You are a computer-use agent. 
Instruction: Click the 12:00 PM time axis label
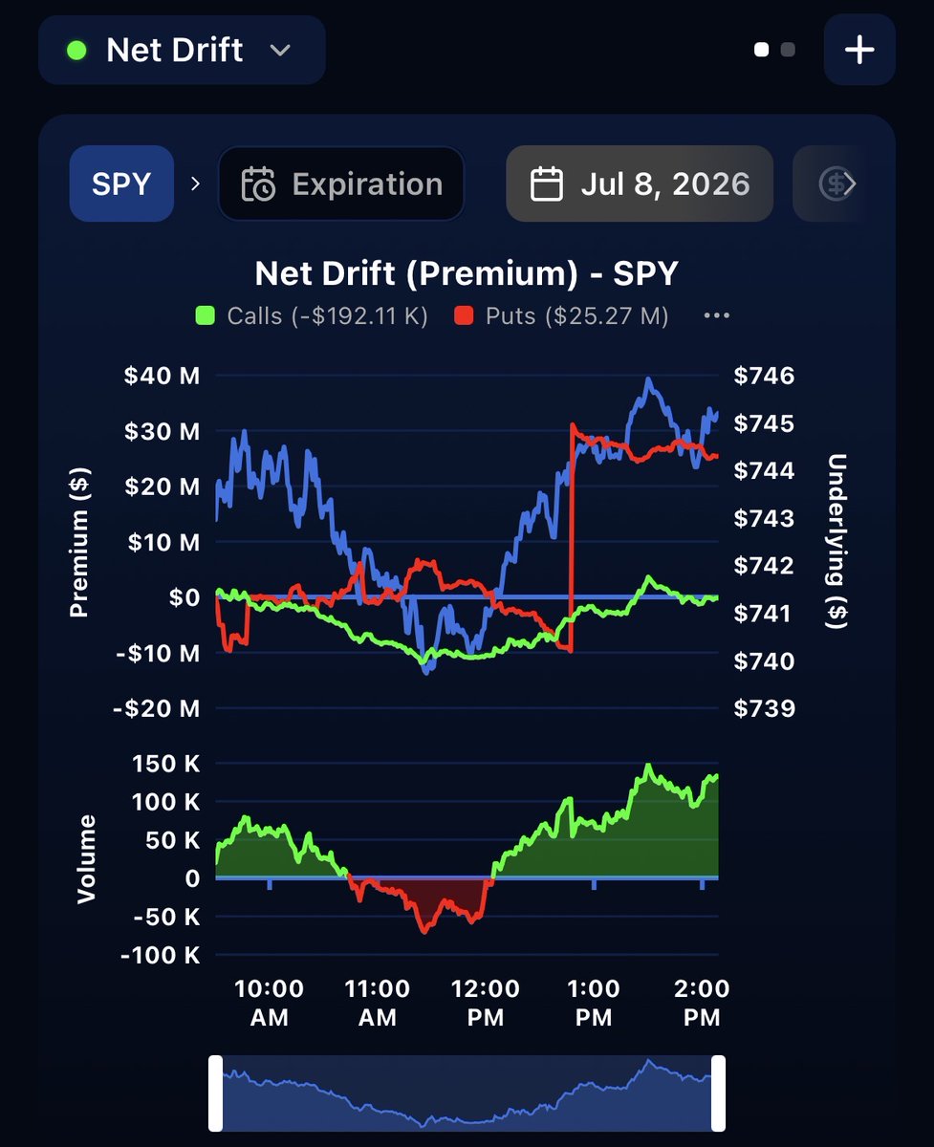486,1003
